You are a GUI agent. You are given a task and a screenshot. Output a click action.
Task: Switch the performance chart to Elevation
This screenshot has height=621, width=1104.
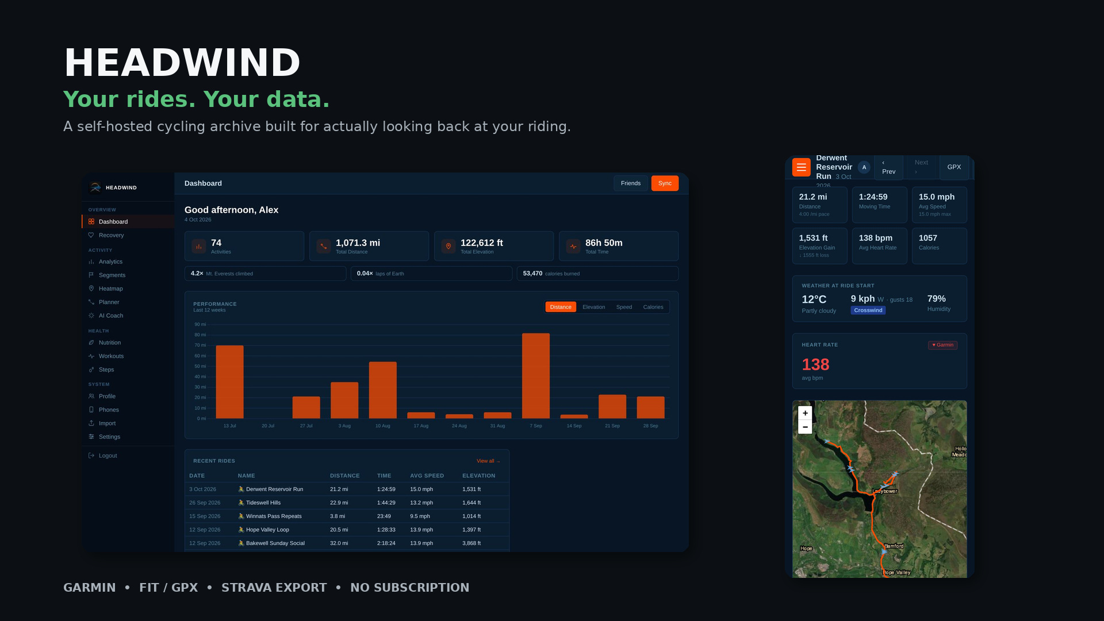(x=593, y=307)
